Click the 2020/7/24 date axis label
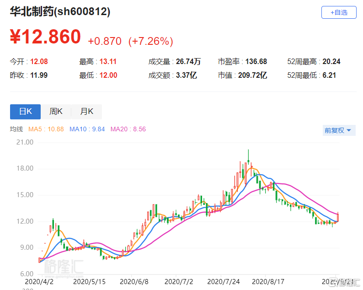Viewport: 363px width, 290px height. pos(224,282)
